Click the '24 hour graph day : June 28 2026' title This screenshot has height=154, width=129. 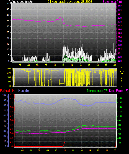click(70, 2)
